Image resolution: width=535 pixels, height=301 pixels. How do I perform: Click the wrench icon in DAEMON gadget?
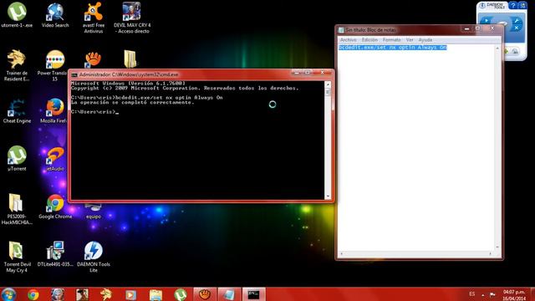tap(517, 20)
